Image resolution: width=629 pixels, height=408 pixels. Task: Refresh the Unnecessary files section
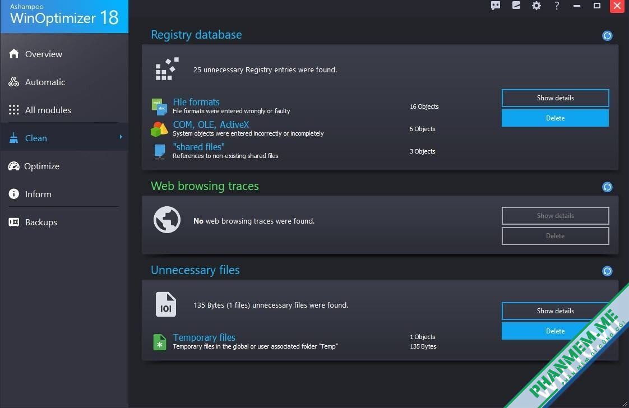(607, 271)
